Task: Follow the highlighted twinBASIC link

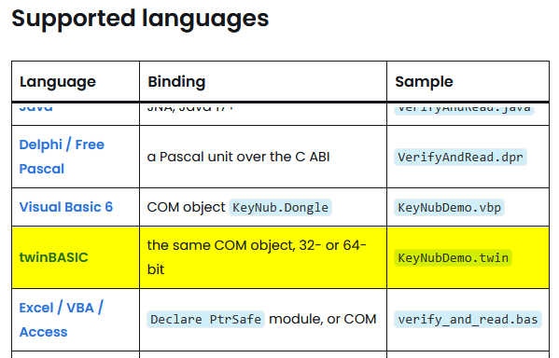Action: pos(53,257)
